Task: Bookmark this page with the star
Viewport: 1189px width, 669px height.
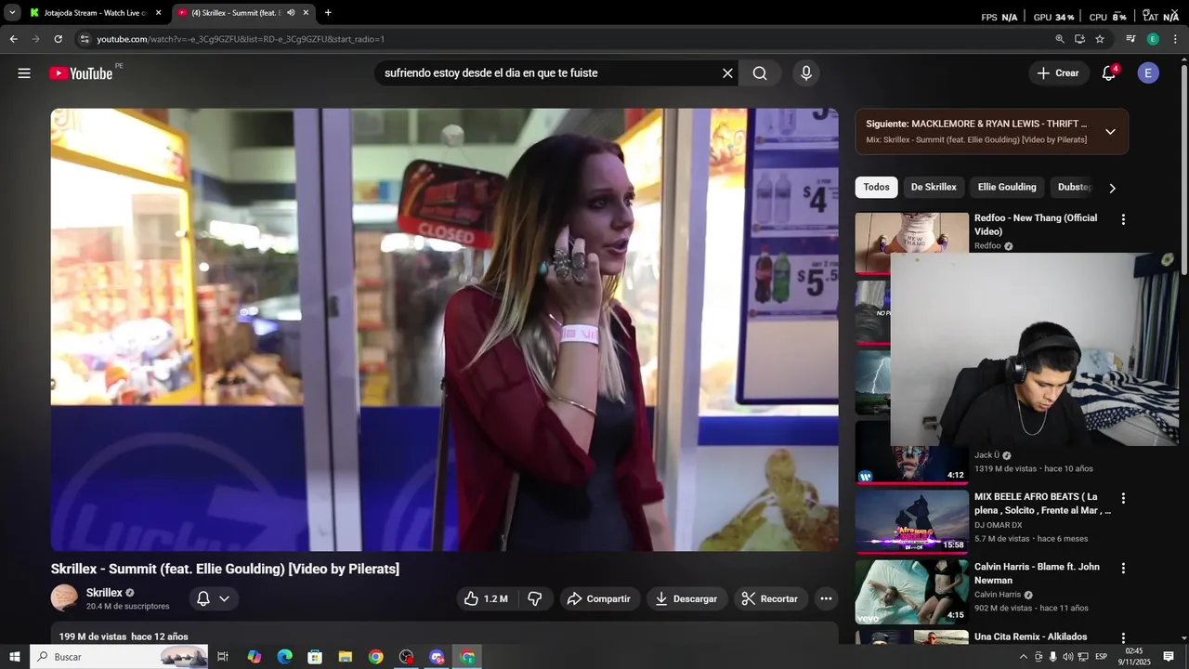Action: tap(1100, 39)
